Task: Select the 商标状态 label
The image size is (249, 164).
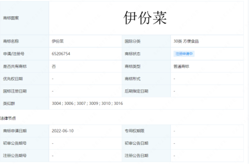Action: click(132, 54)
